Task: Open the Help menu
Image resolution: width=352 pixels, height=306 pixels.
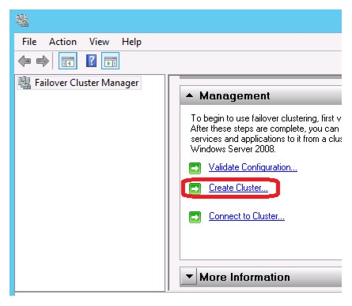Action: pos(131,42)
